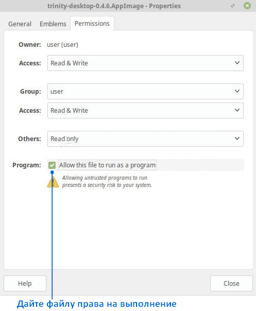256x311 pixels.
Task: Click the chevron arrow of owner's Access combo
Action: (x=237, y=63)
